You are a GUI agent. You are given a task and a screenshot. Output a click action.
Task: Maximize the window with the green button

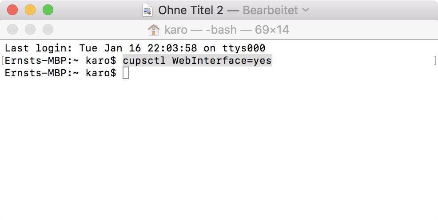point(48,10)
